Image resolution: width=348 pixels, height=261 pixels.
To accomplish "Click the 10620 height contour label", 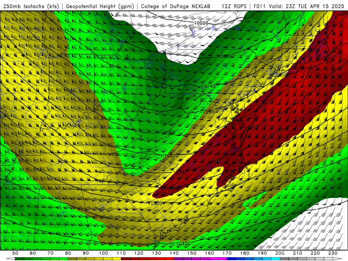I will click(x=183, y=244).
